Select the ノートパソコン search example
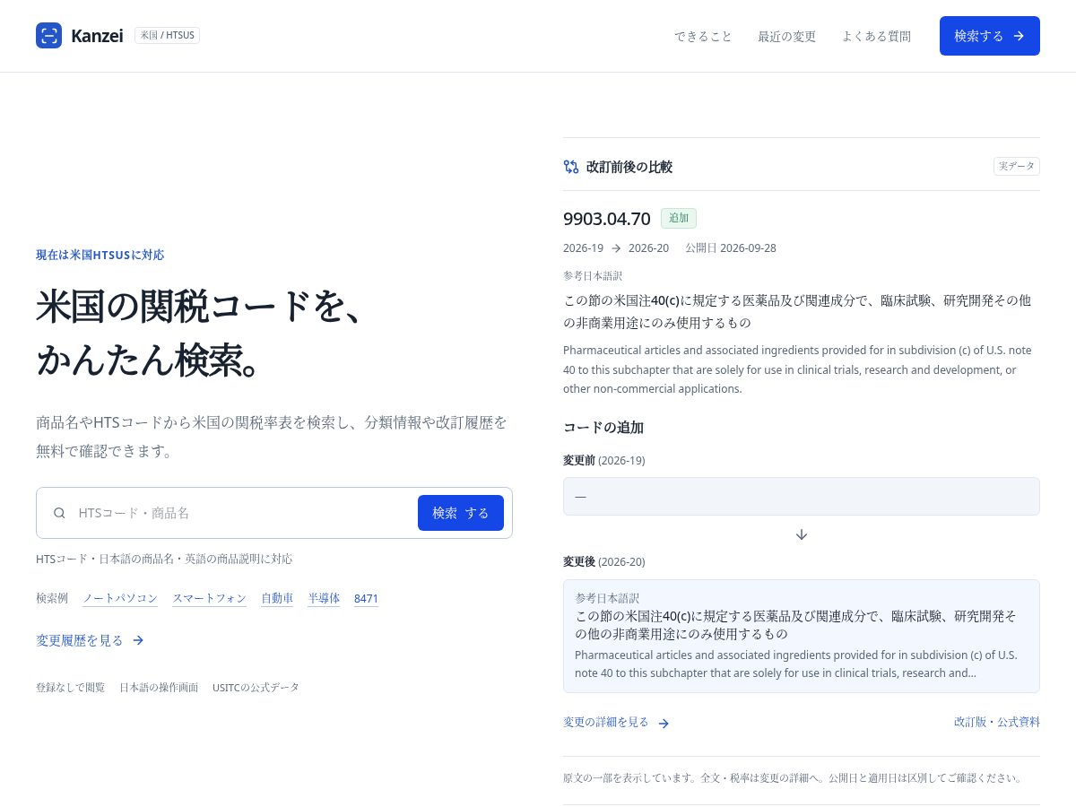 coord(120,598)
